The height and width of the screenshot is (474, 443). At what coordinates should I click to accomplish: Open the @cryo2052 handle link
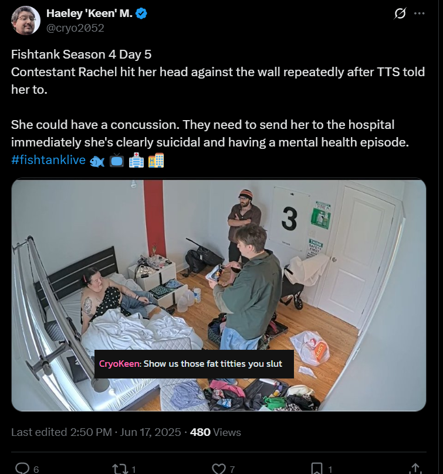(75, 28)
